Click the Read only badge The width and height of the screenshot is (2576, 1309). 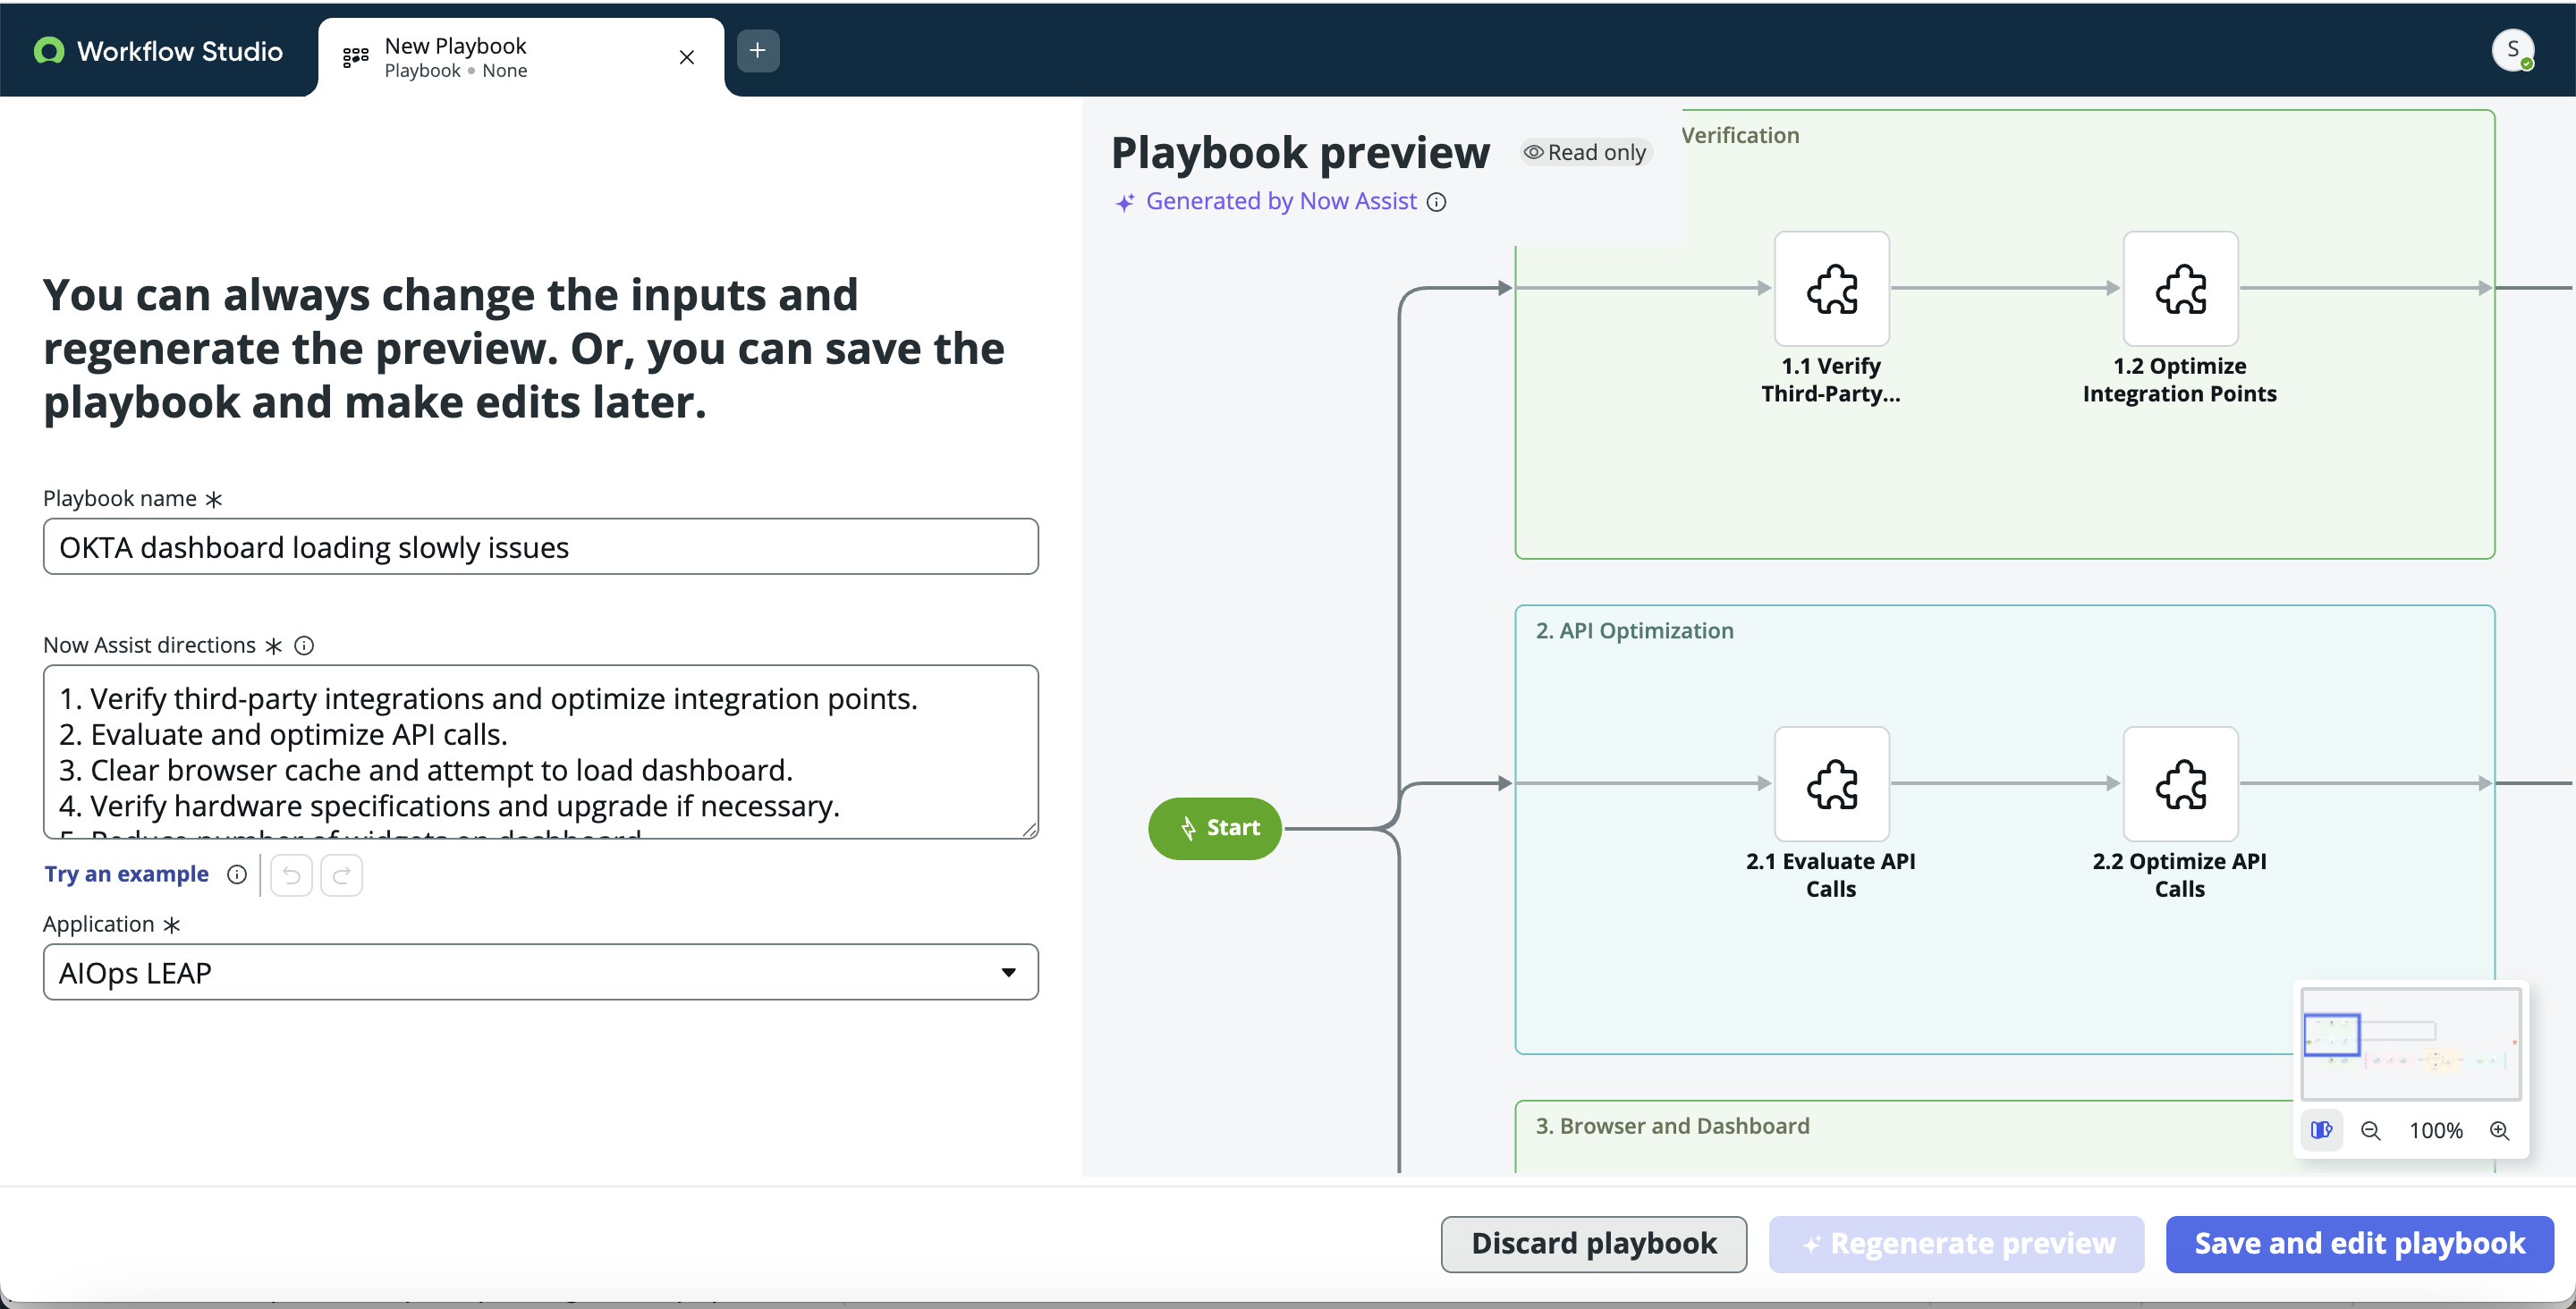point(1586,152)
